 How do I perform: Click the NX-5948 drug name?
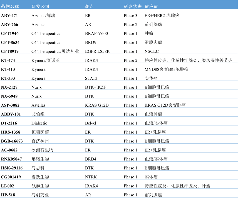pyautogui.click(x=9, y=96)
